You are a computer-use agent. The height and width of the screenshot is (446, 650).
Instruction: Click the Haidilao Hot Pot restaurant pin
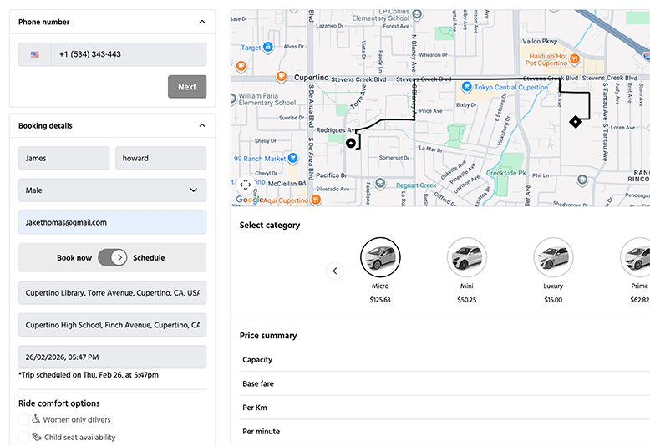click(575, 58)
